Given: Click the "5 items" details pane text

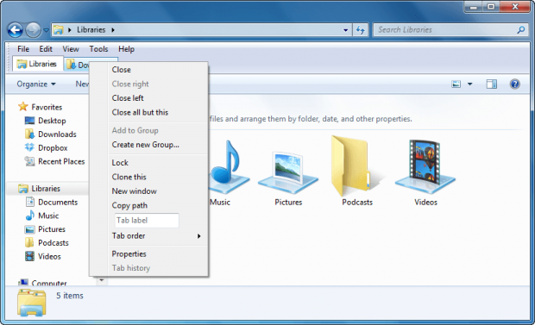Looking at the screenshot, I should tap(70, 296).
